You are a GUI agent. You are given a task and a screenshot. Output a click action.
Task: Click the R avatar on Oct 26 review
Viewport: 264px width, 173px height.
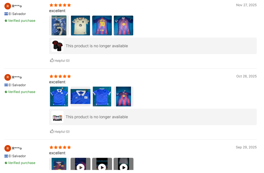[x=8, y=77]
